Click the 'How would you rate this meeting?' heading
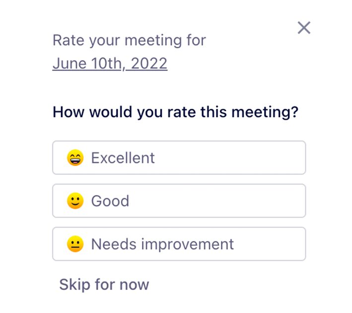Viewport: 352px width, 313px height. [x=175, y=112]
